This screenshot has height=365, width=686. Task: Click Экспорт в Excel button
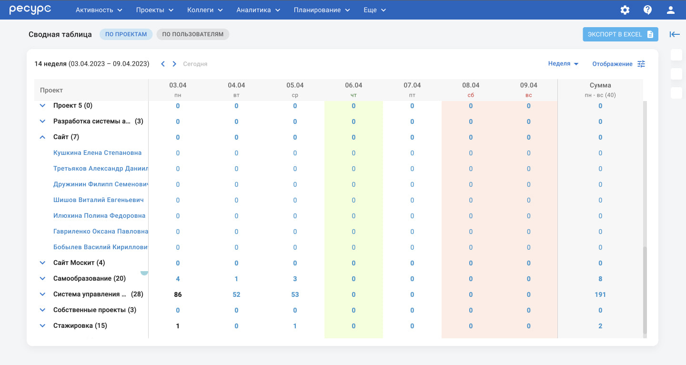(621, 34)
